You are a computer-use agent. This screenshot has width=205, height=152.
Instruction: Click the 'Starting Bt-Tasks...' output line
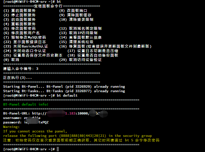[64, 91]
